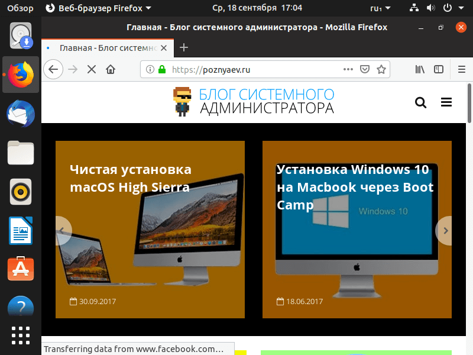Open the clock 'Ср, 18 сентября 17:04'

click(257, 8)
